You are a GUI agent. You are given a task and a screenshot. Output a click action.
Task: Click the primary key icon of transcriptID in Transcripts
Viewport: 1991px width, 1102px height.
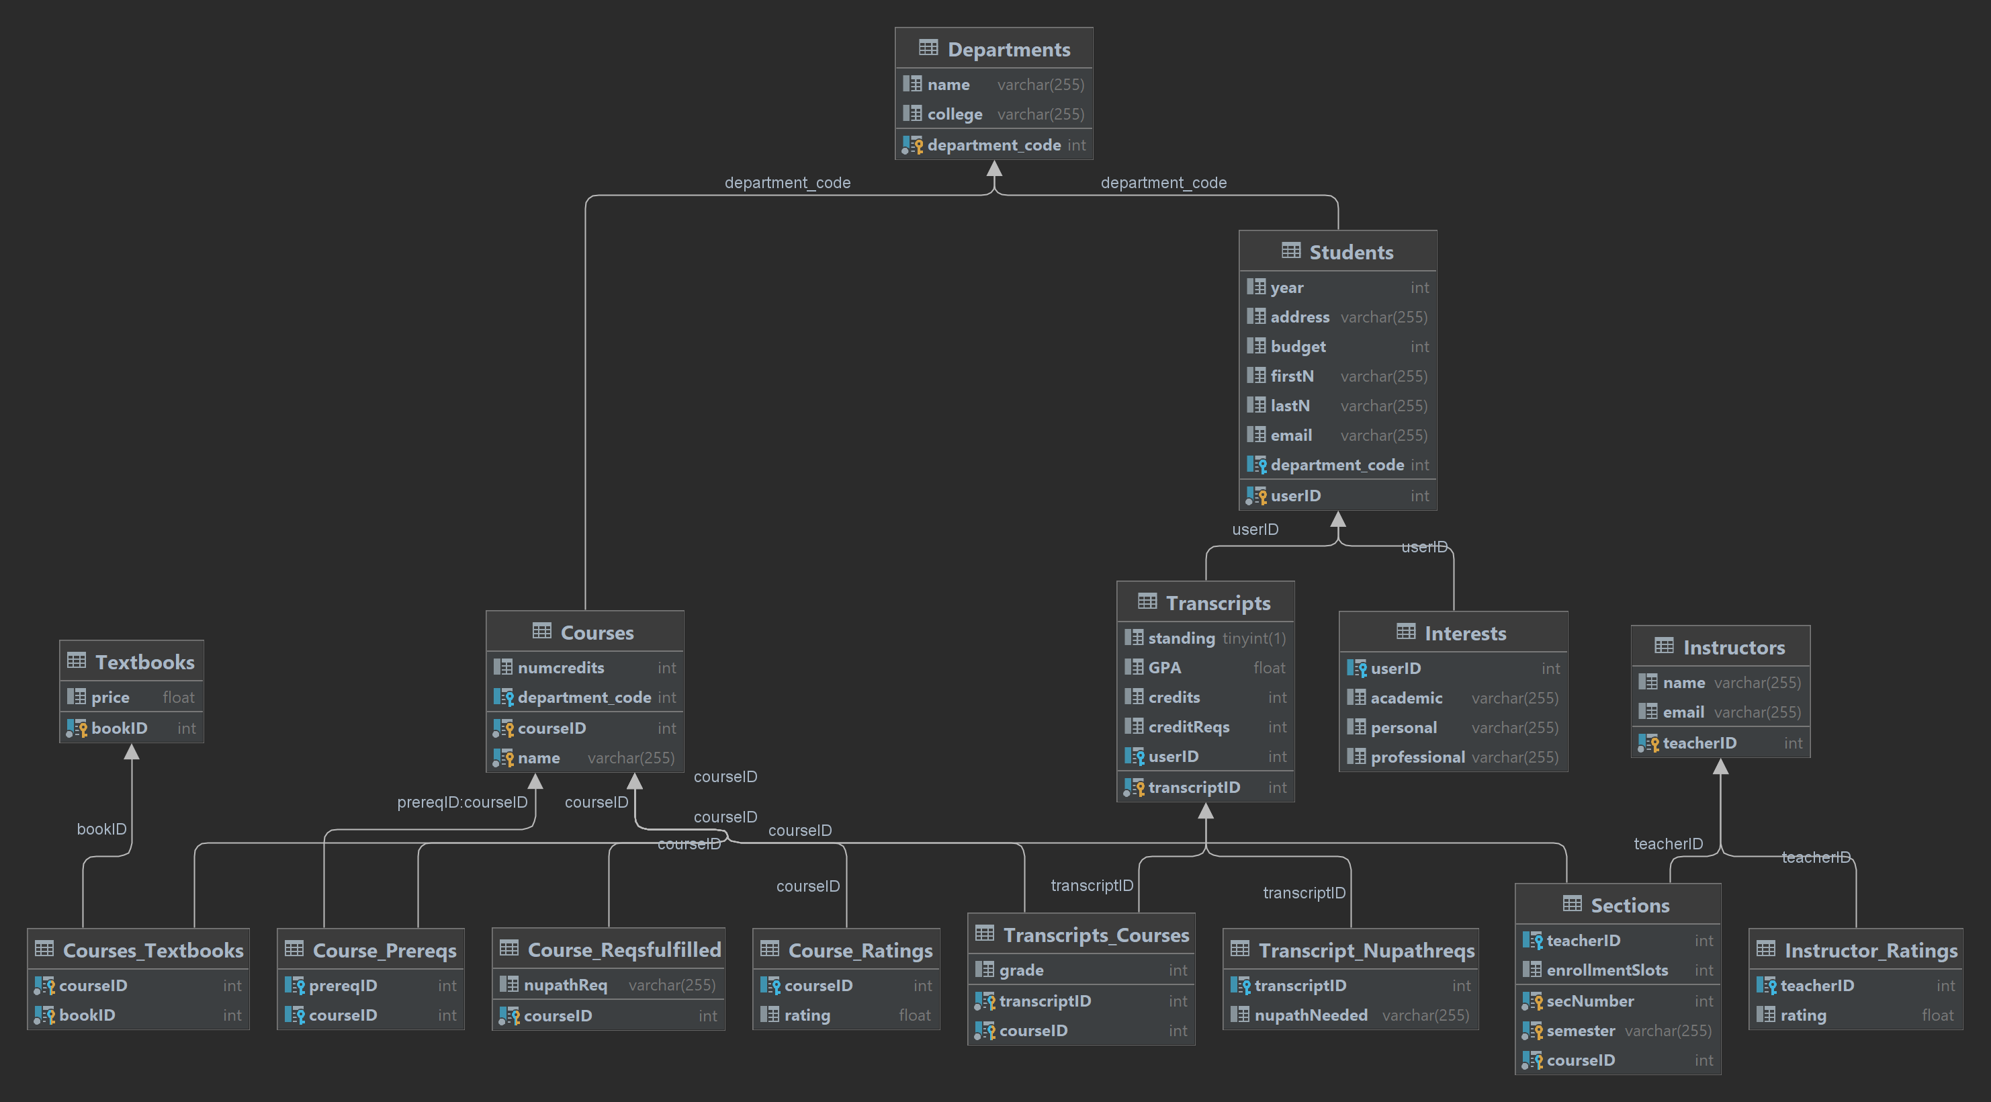1135,786
